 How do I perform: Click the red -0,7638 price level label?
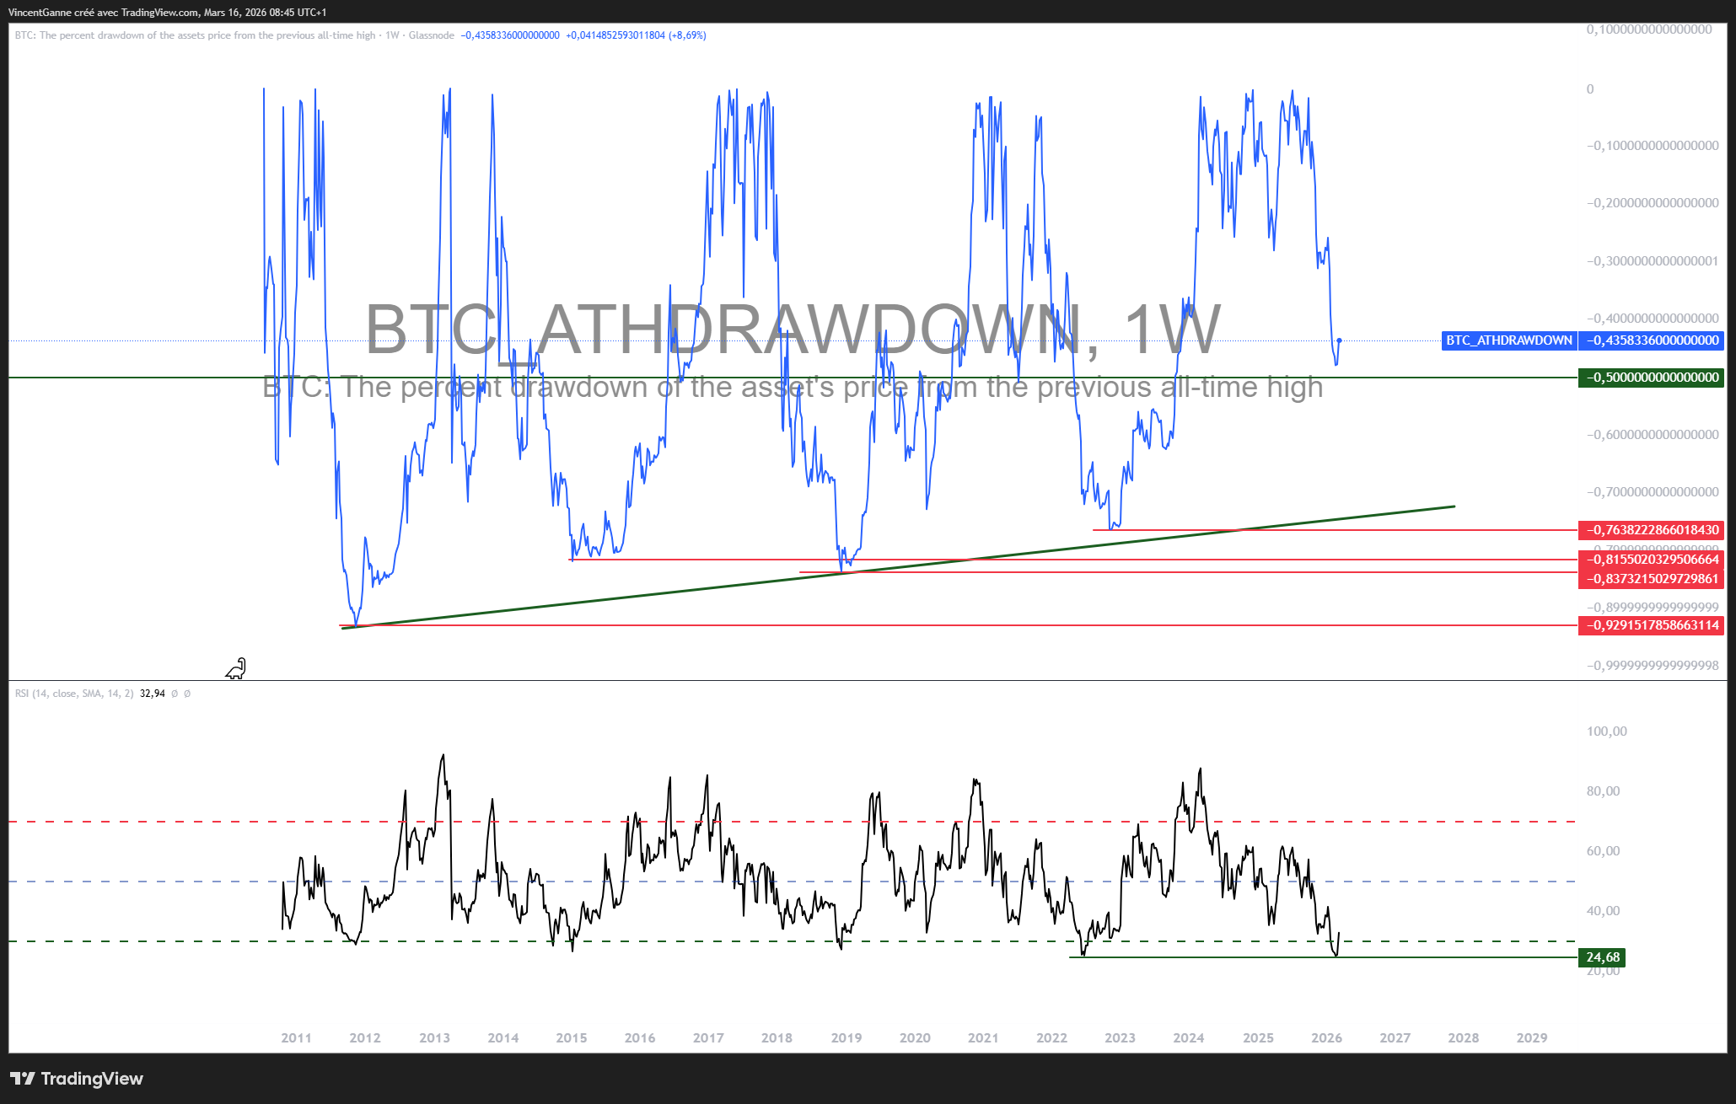pos(1651,530)
